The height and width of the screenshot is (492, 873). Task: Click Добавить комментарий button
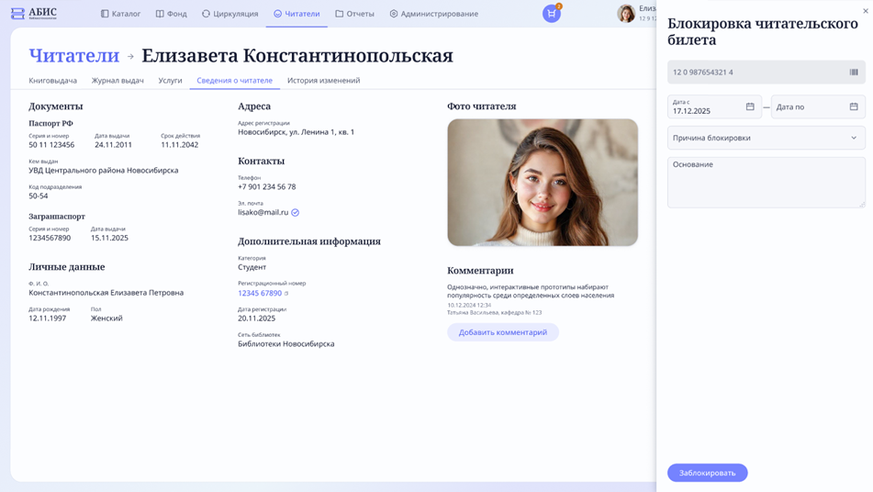[503, 332]
